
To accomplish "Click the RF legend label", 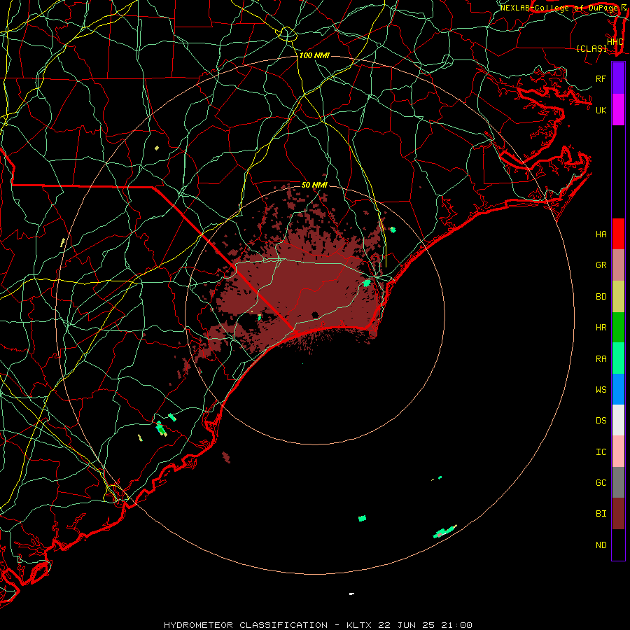I will [x=601, y=78].
